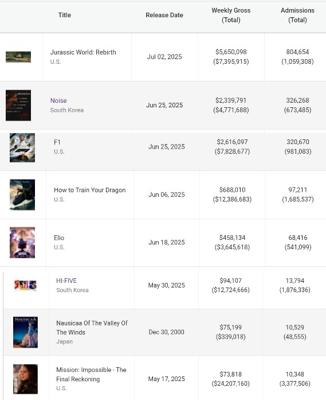Open the Noise title link
326x400 pixels.
pos(58,100)
